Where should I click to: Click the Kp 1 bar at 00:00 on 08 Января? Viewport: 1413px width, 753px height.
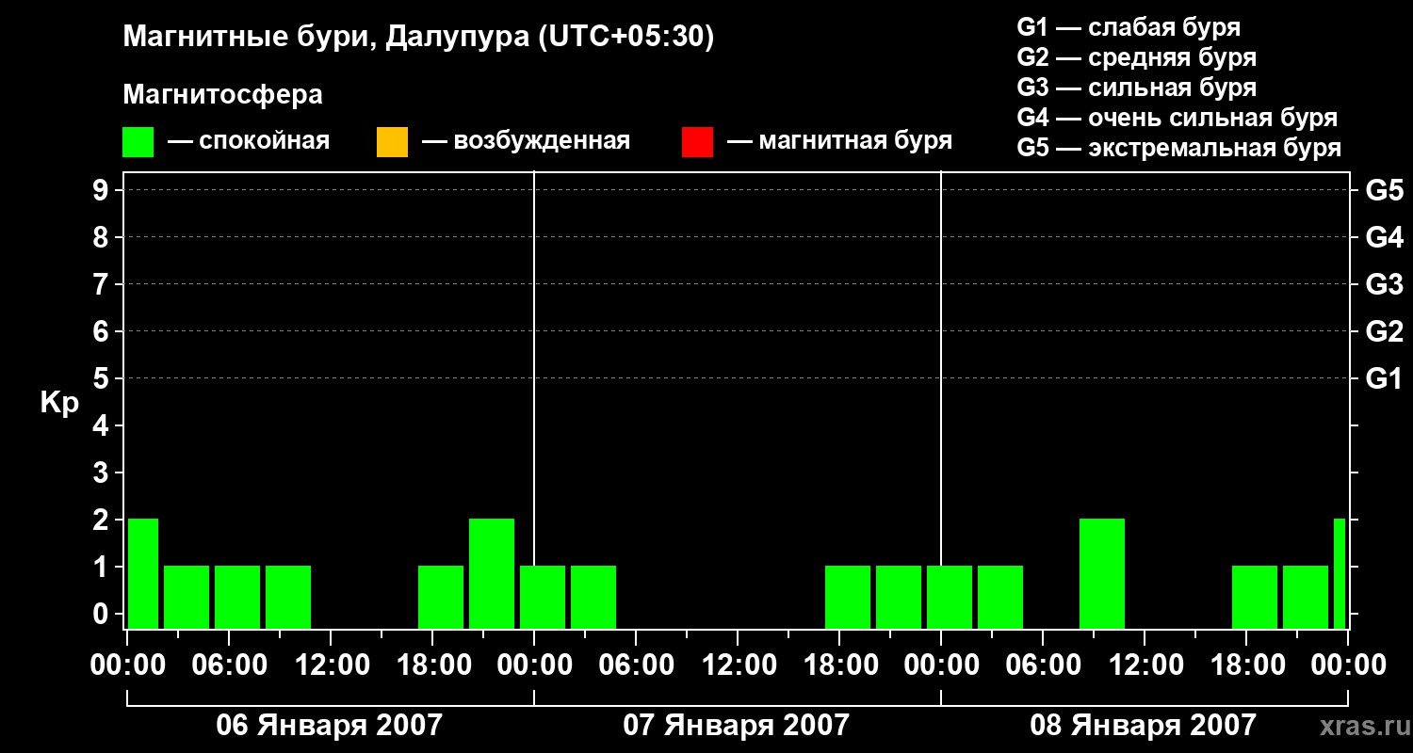click(950, 597)
